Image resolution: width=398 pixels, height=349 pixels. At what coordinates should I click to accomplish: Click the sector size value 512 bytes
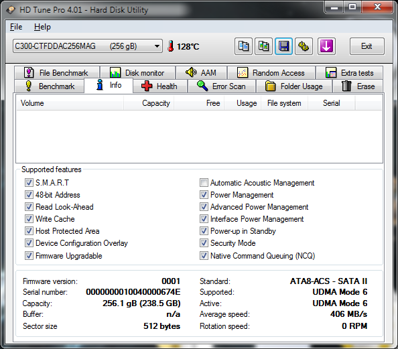161,326
